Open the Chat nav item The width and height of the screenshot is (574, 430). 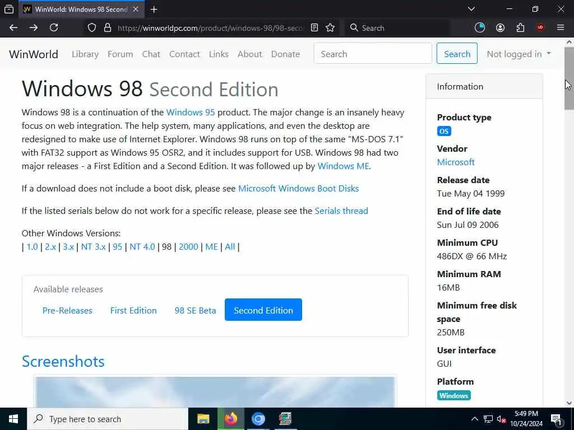click(151, 54)
